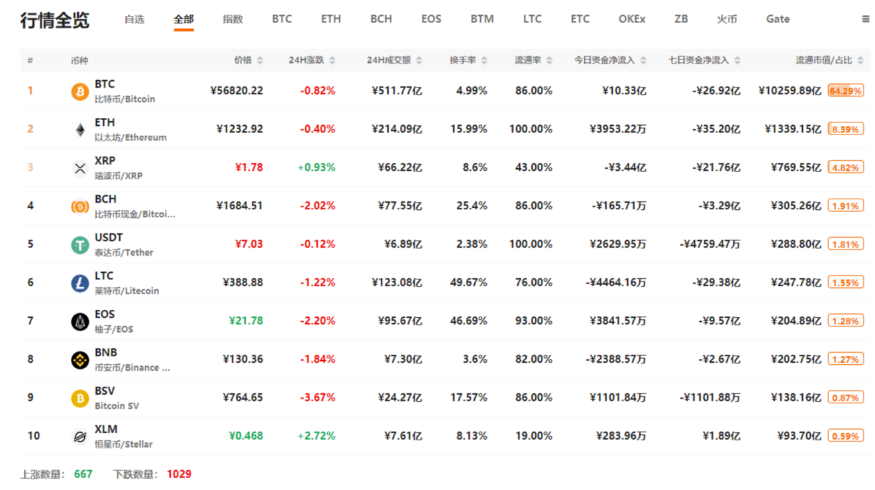Click BTC's 64.29% market share bar
875x490 pixels.
tap(845, 91)
